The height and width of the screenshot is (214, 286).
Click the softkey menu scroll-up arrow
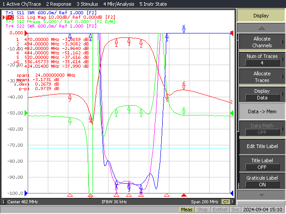[x=261, y=28]
